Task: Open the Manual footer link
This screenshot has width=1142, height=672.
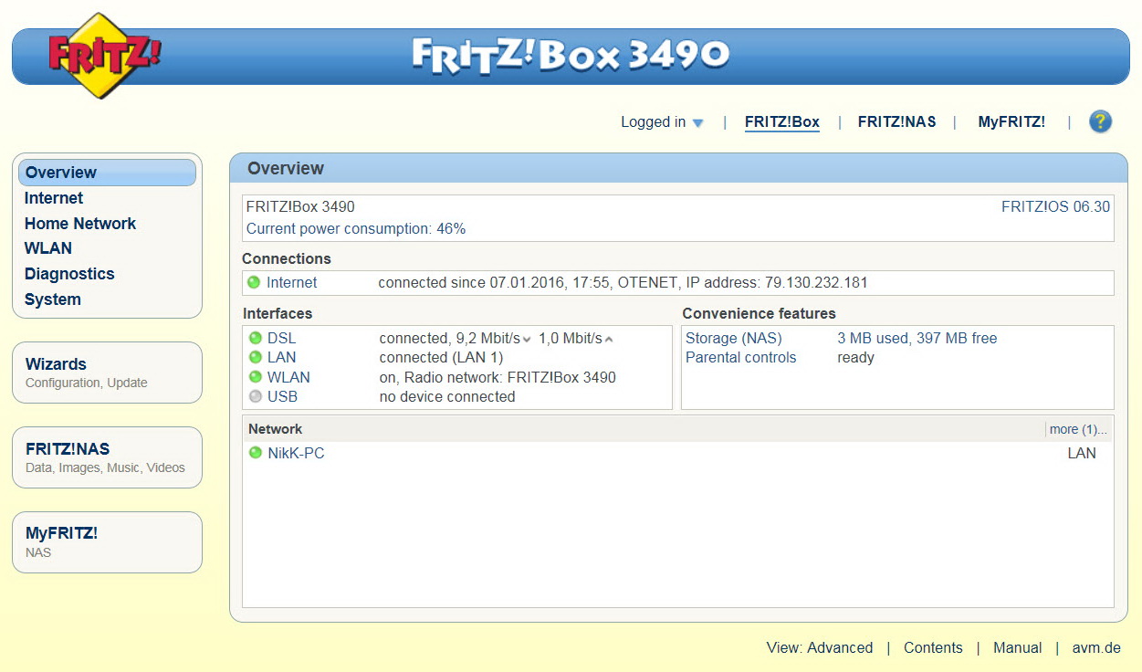Action: [1018, 647]
